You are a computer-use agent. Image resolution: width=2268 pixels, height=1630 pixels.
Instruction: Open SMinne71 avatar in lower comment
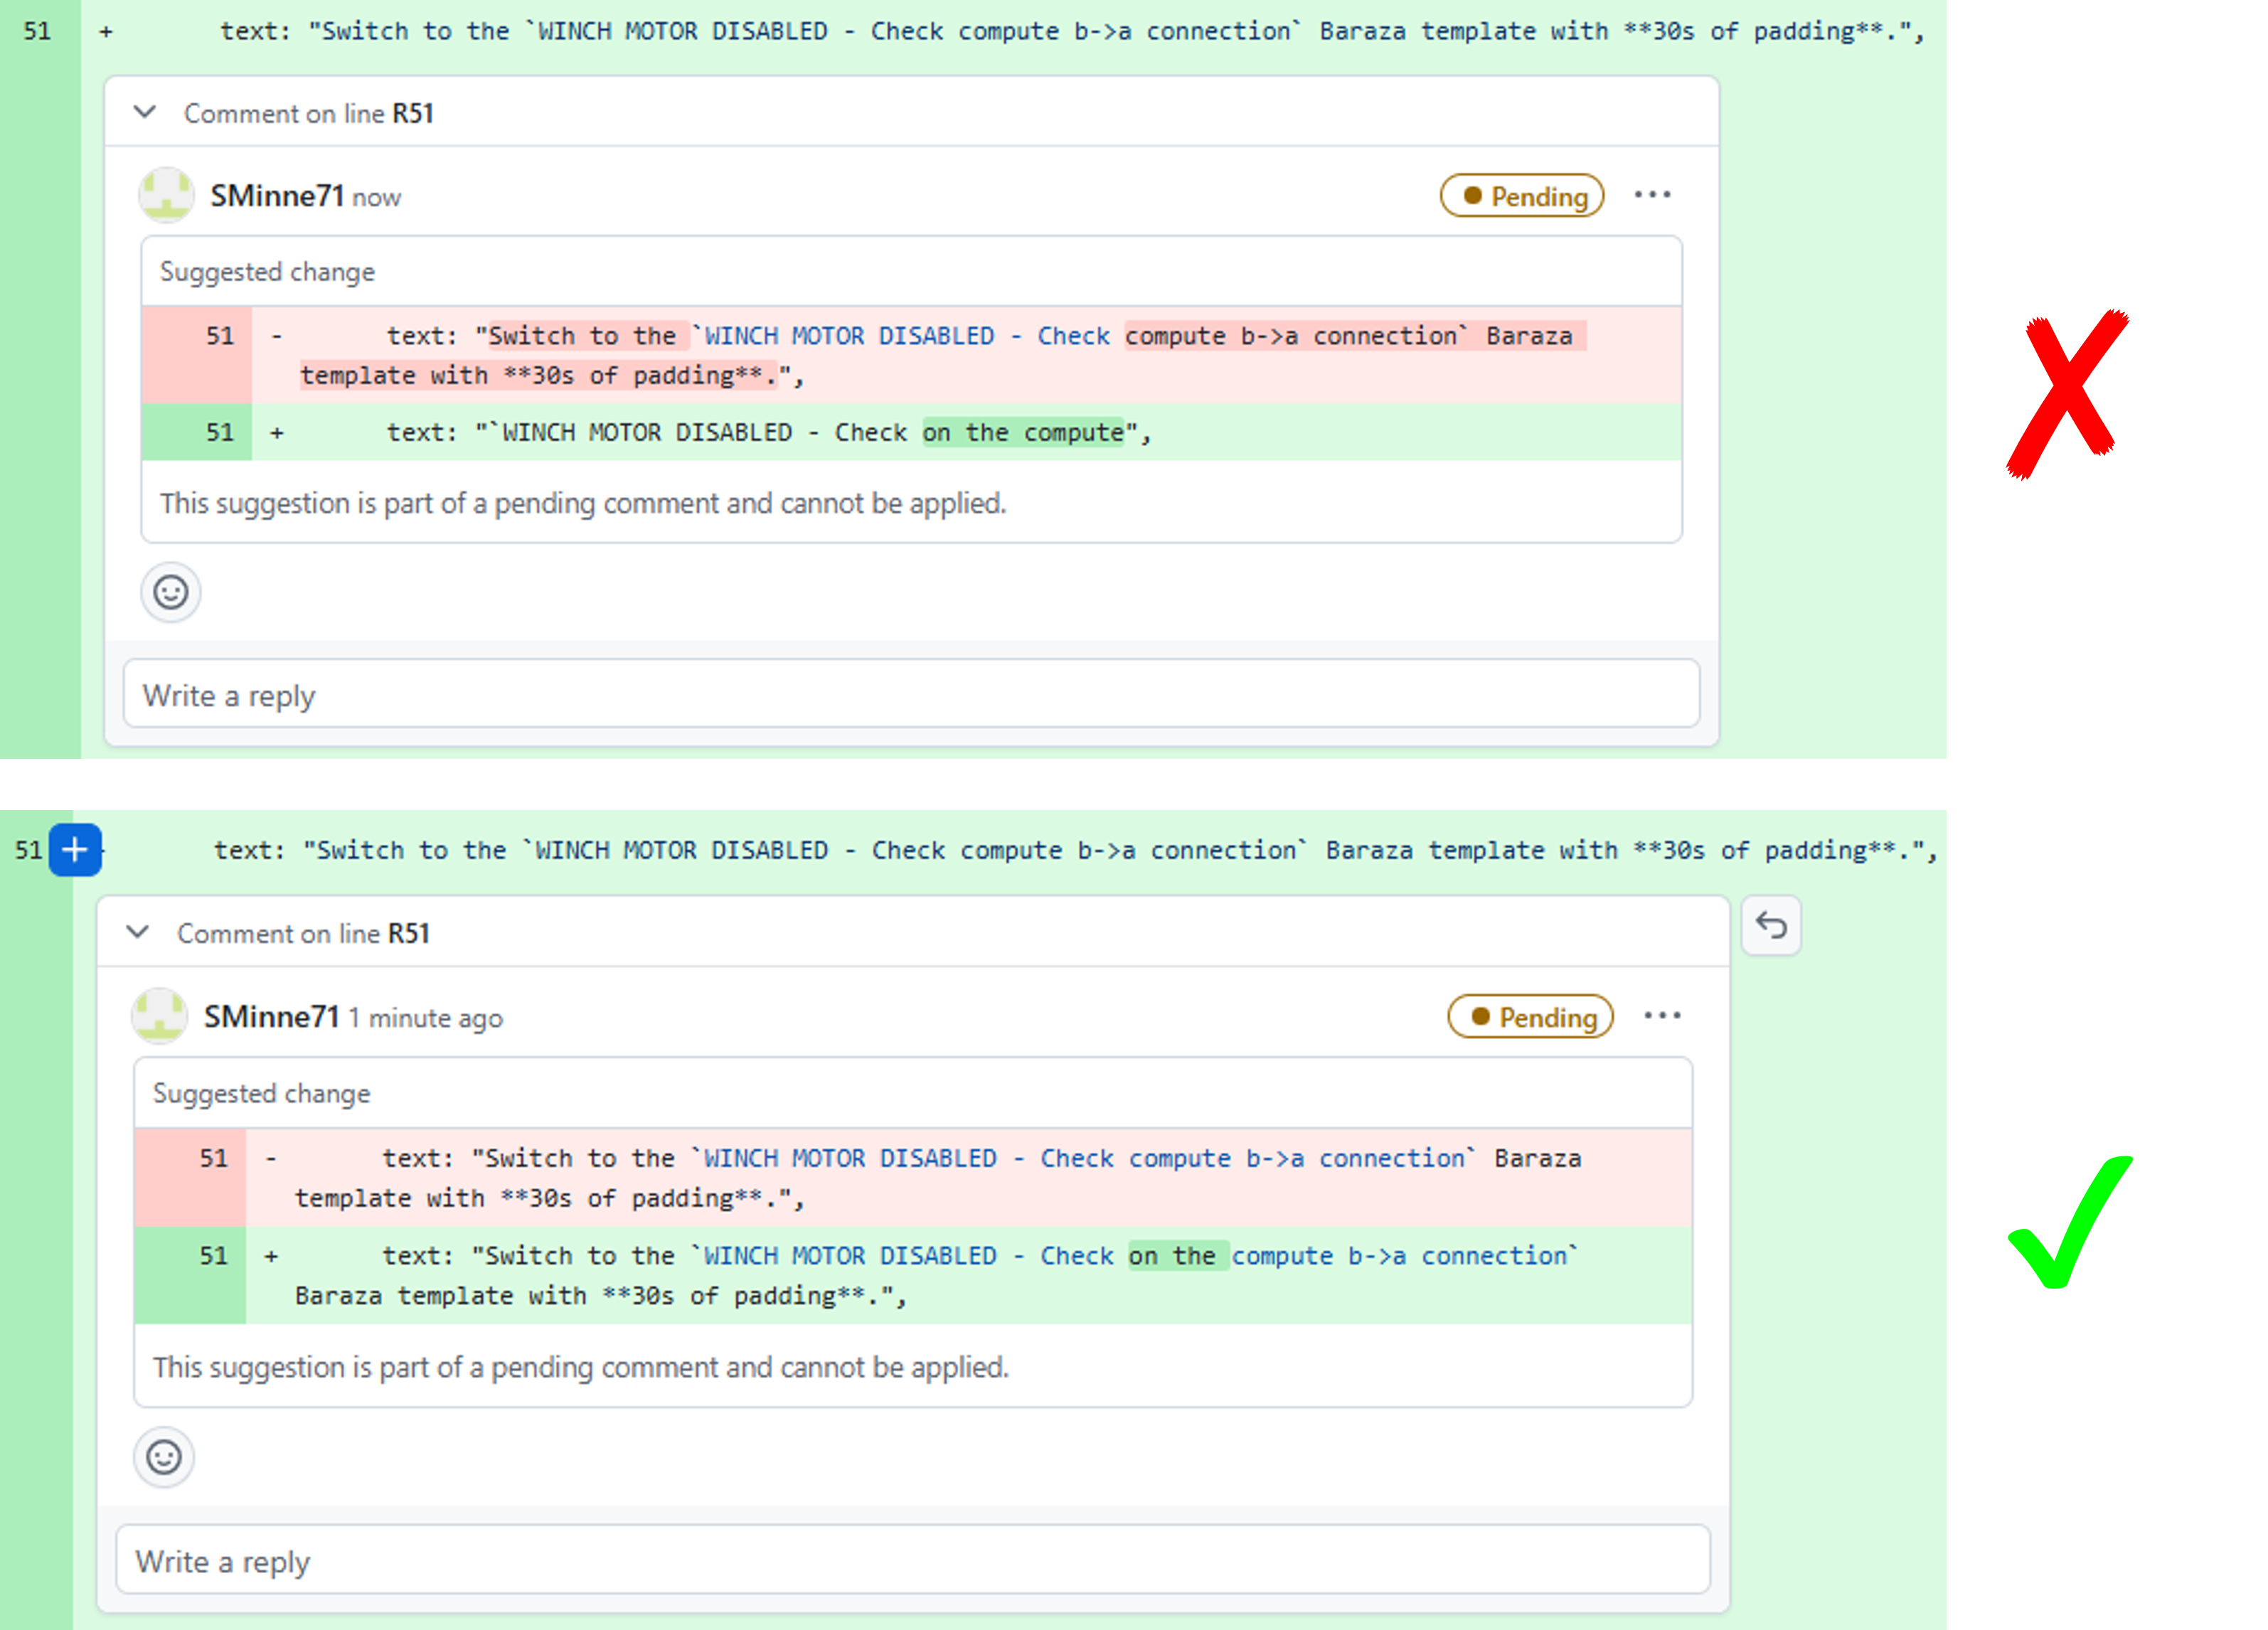[x=159, y=1016]
